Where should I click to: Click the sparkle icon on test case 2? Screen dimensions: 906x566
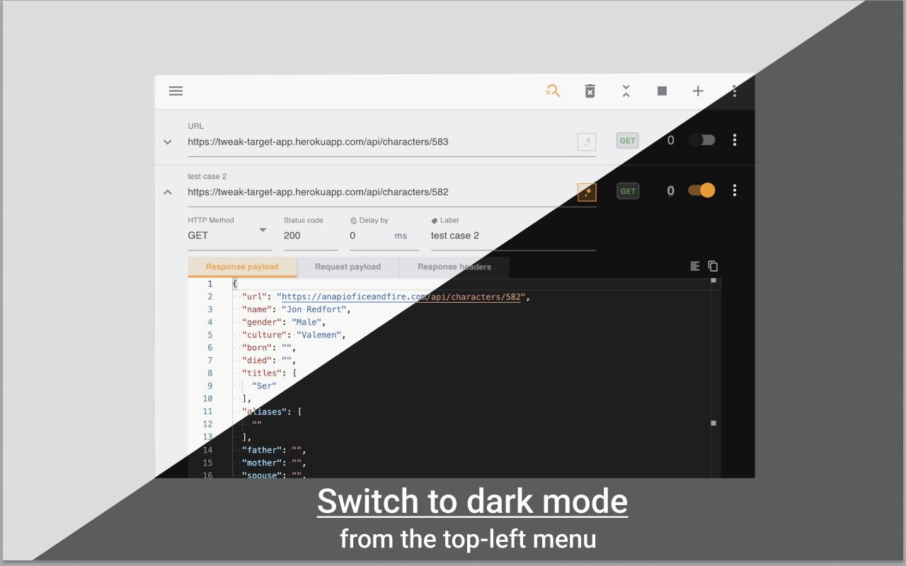coord(587,192)
